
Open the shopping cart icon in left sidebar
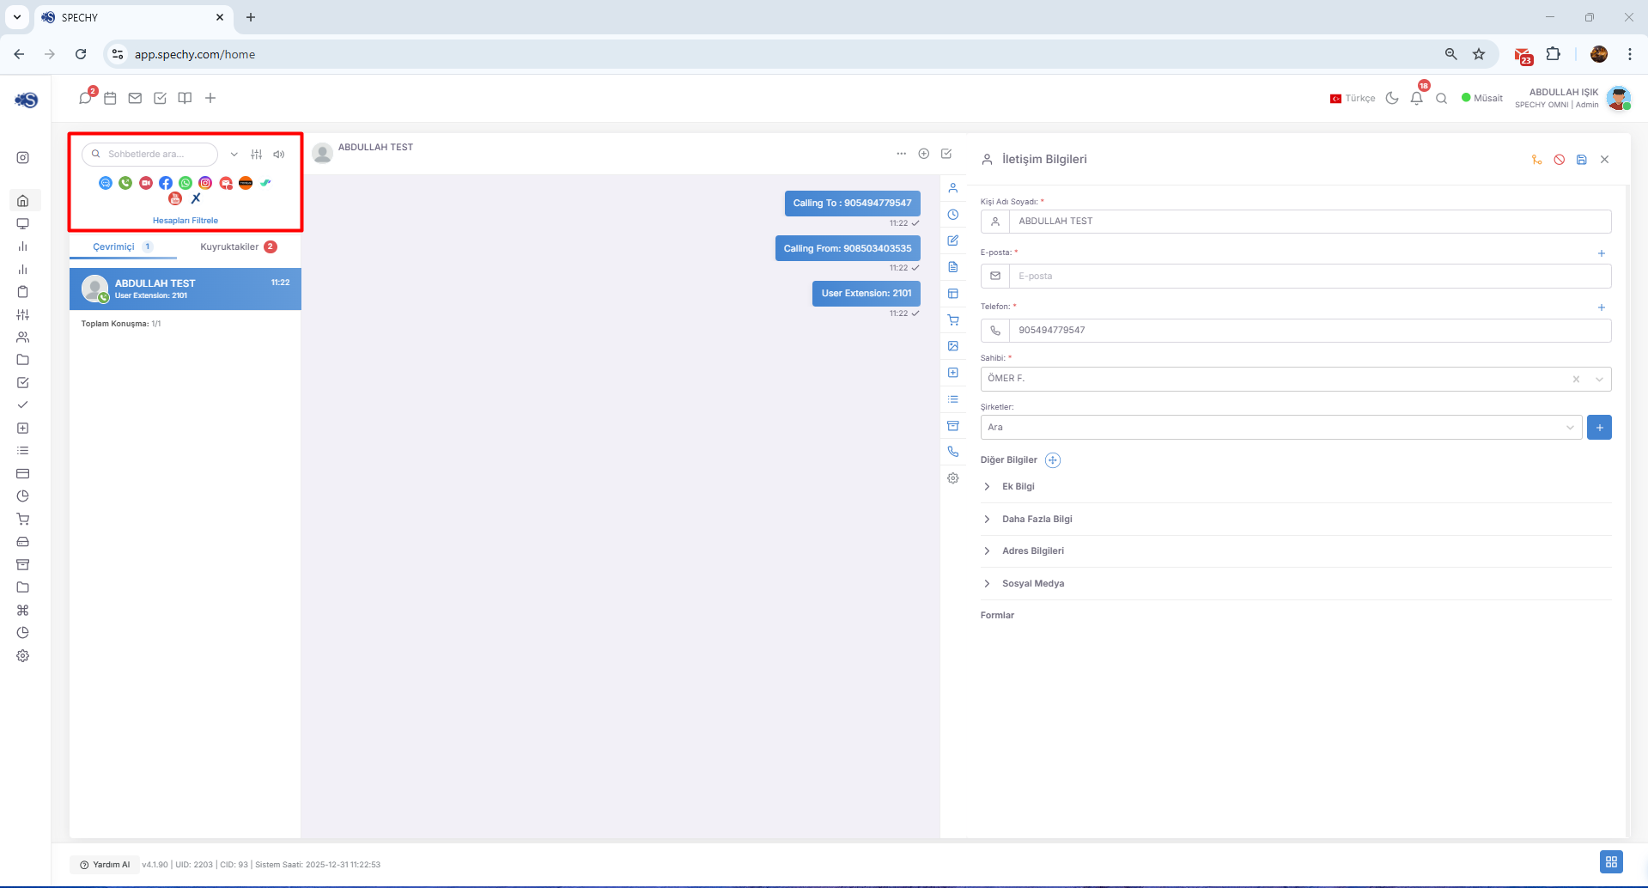(x=23, y=519)
